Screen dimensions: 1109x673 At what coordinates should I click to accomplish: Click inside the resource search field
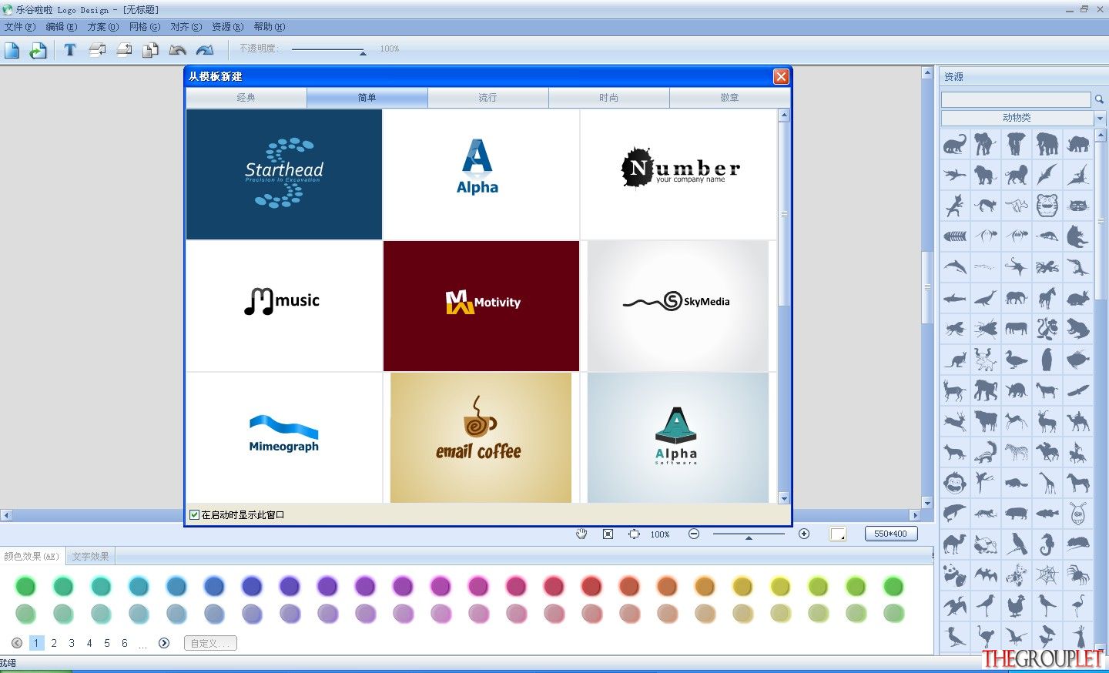click(1016, 99)
